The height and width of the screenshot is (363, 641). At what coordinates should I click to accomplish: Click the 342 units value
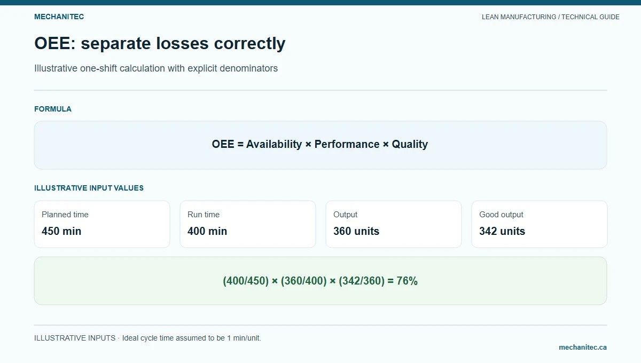(502, 231)
